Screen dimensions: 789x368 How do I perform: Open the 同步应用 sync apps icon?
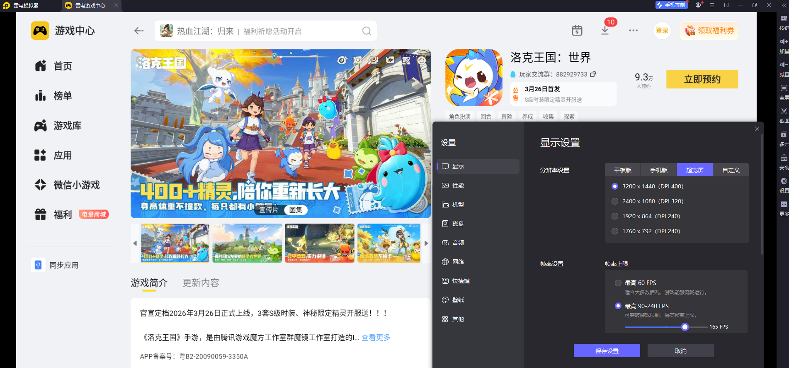[38, 265]
